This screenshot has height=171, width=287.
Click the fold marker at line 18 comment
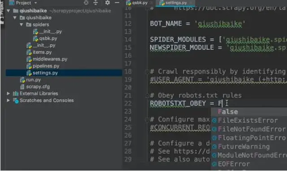(147, 72)
